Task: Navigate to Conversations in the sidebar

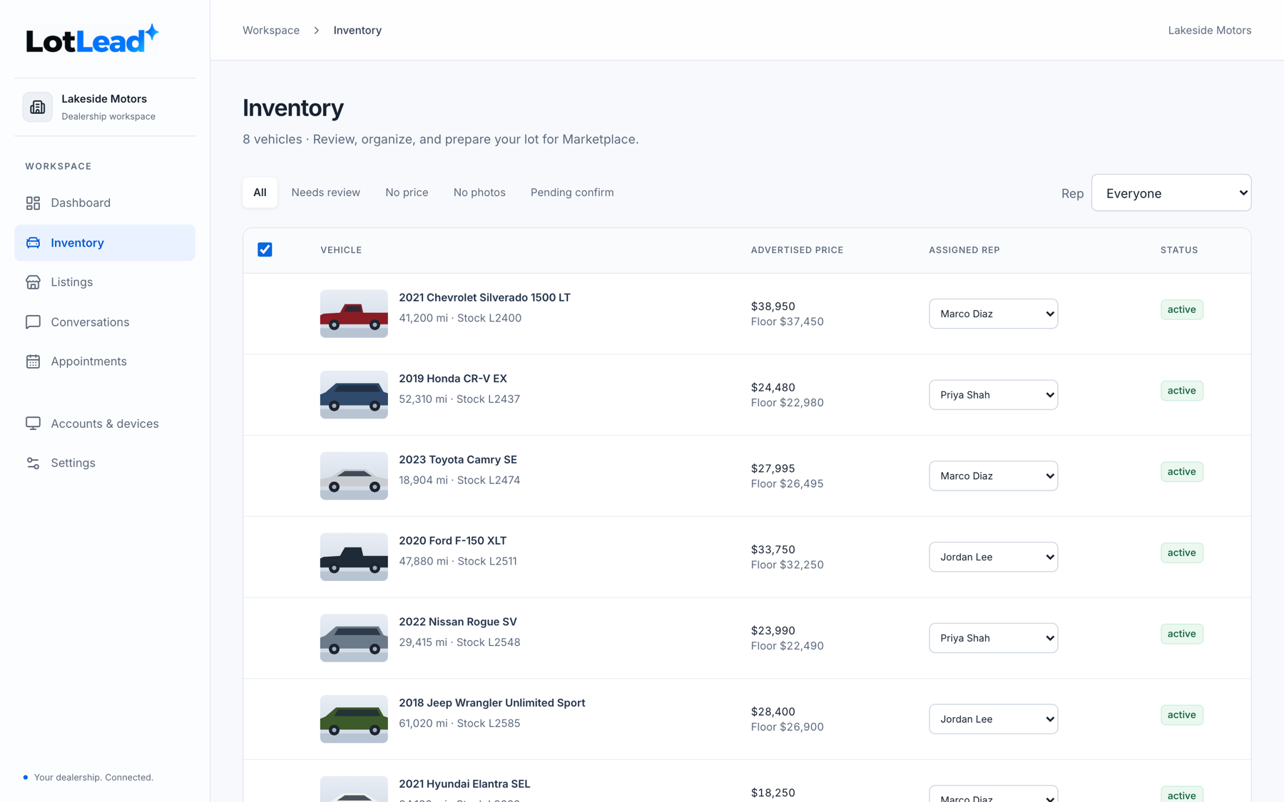Action: tap(105, 322)
